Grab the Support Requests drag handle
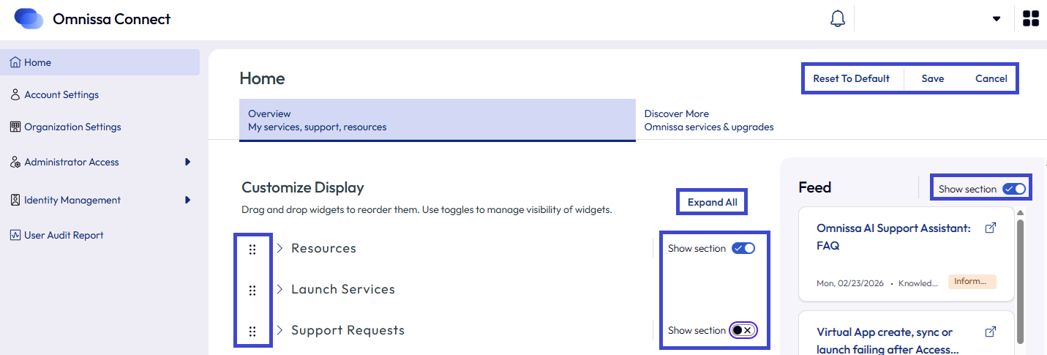This screenshot has width=1047, height=355. pos(252,331)
